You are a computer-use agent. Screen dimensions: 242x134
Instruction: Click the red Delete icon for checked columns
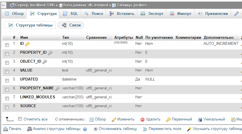point(142,119)
